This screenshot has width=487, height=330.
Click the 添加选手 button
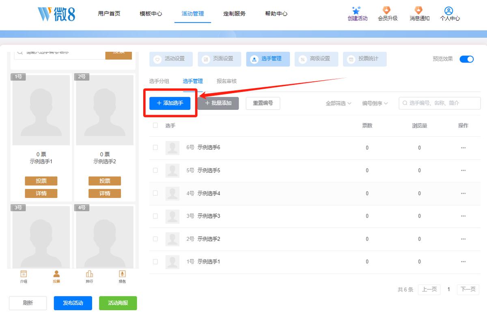170,103
